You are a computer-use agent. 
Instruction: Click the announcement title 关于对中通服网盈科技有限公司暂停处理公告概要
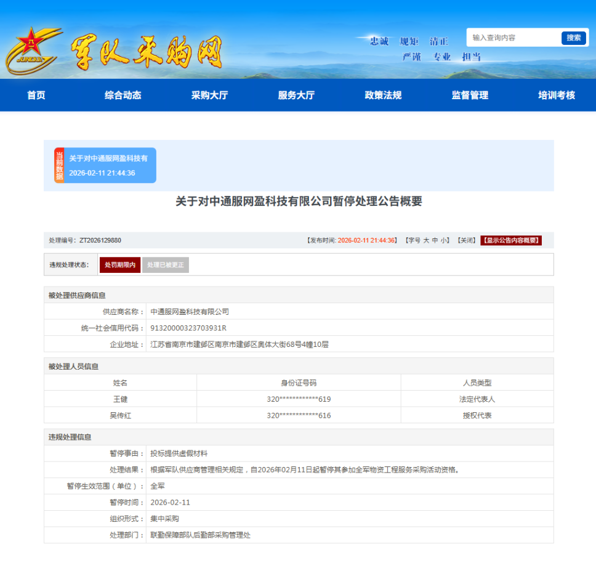point(299,201)
